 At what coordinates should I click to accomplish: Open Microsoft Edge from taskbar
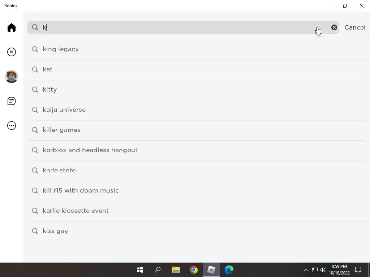tap(229, 270)
